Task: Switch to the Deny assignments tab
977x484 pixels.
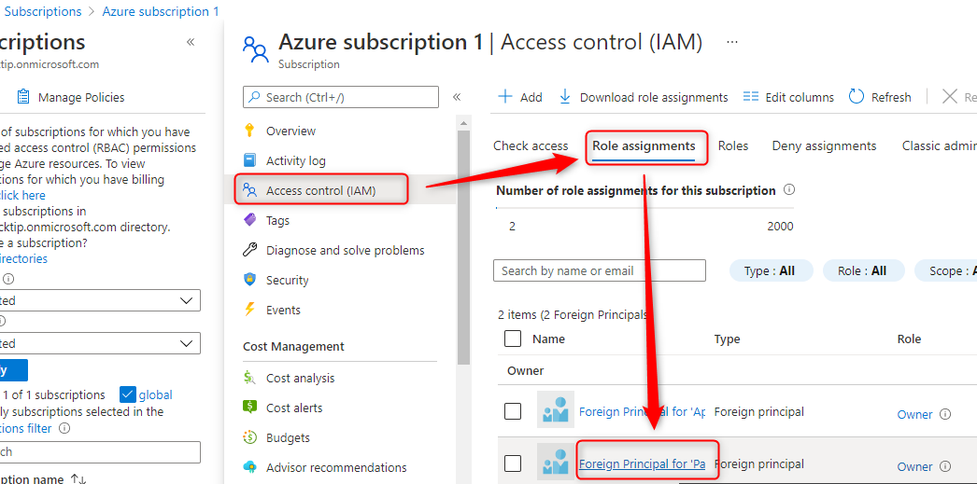Action: [824, 146]
